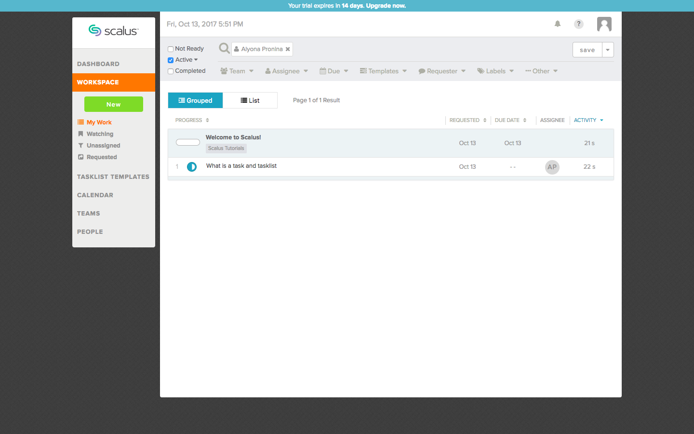Viewport: 694px width, 434px height.
Task: Click the Alyona Pronina search filter tag
Action: [262, 49]
